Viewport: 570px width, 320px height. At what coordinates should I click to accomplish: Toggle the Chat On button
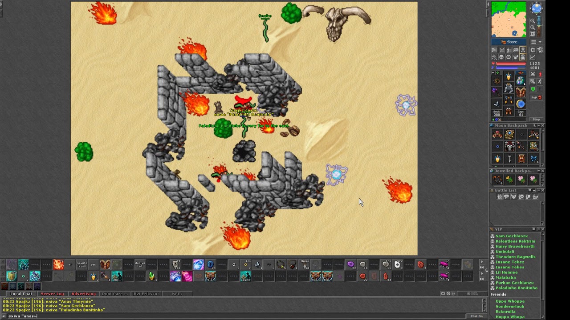pyautogui.click(x=476, y=316)
